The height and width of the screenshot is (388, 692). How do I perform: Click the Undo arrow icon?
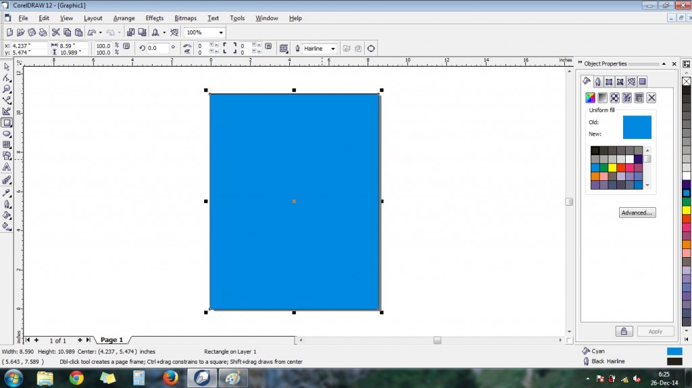[92, 32]
